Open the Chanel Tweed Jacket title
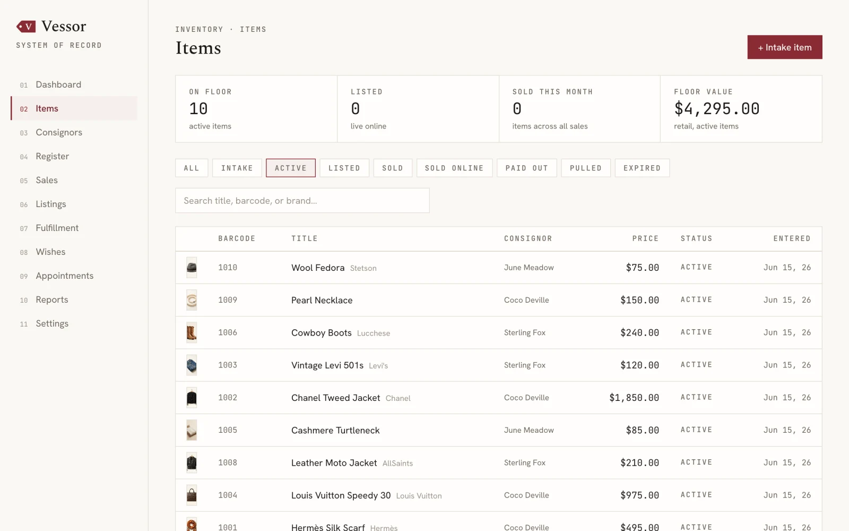 (335, 398)
